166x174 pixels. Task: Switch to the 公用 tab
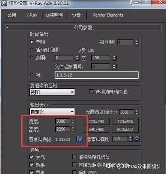click(11, 15)
